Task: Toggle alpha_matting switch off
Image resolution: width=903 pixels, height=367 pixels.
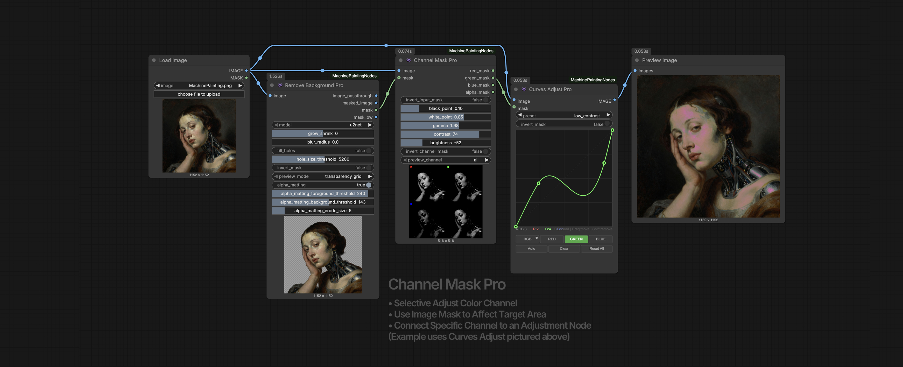Action: pyautogui.click(x=368, y=185)
